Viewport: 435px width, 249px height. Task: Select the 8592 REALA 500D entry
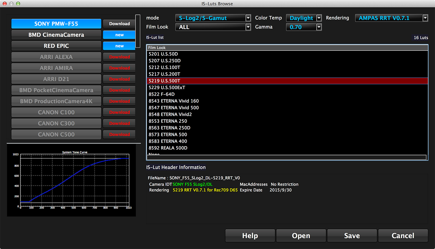tap(168, 148)
